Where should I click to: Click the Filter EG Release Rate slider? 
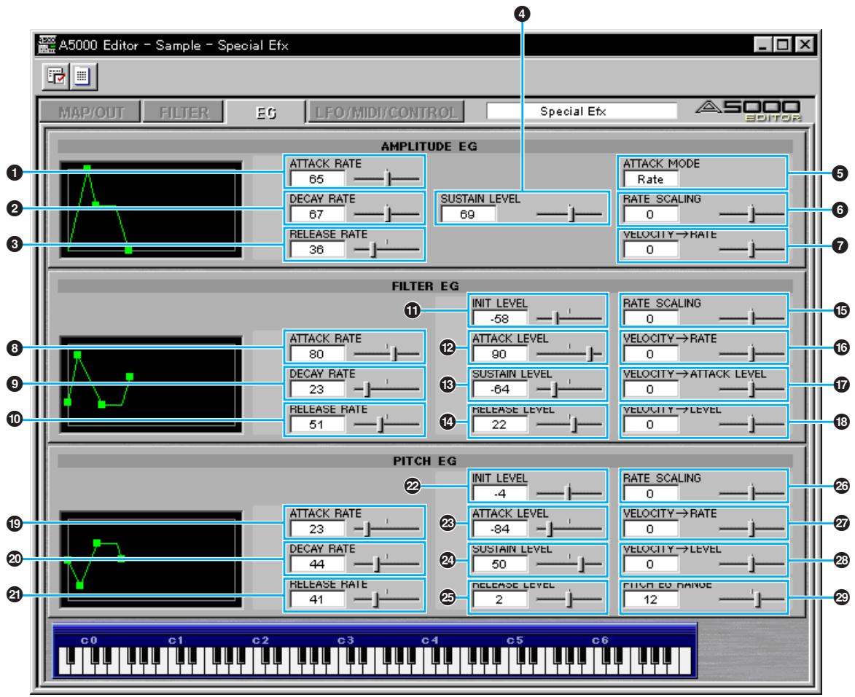386,425
